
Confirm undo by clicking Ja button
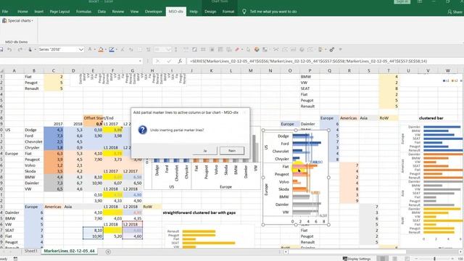pyautogui.click(x=204, y=151)
